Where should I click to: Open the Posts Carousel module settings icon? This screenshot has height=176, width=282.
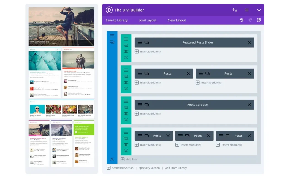[x=140, y=105]
